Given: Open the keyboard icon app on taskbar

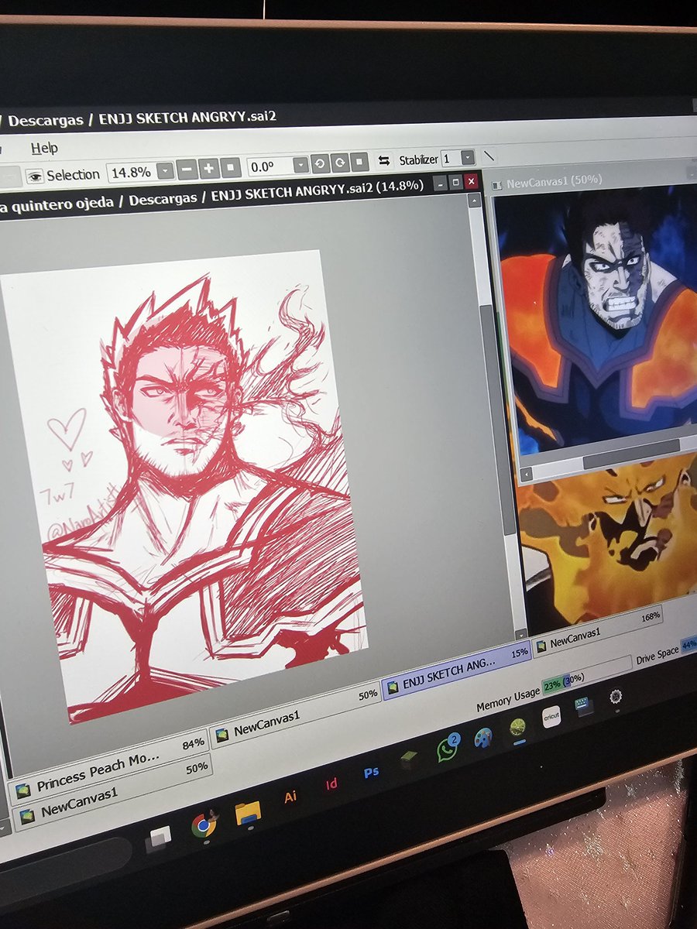Looking at the screenshot, I should tap(583, 707).
